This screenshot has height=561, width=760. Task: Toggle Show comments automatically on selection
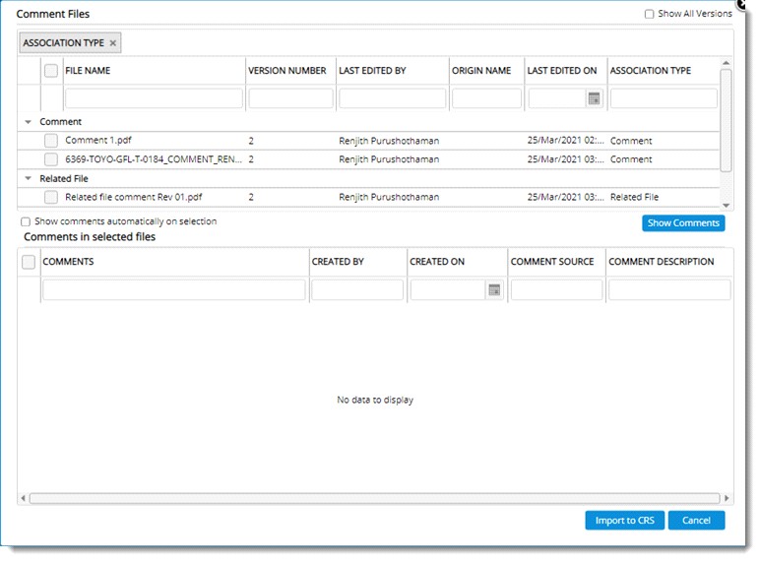click(26, 222)
